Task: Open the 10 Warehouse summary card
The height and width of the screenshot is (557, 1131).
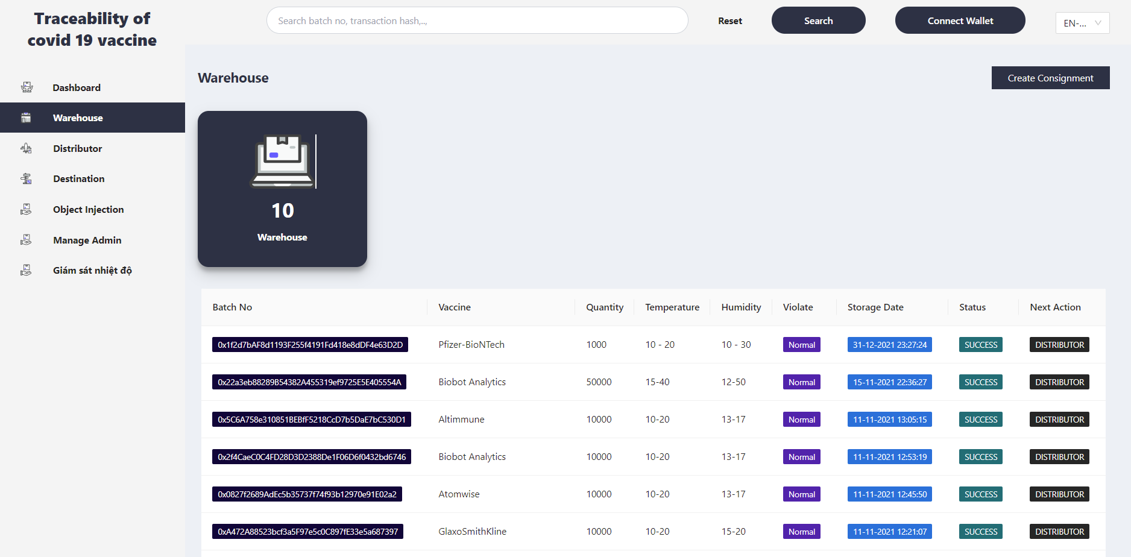Action: click(x=282, y=189)
